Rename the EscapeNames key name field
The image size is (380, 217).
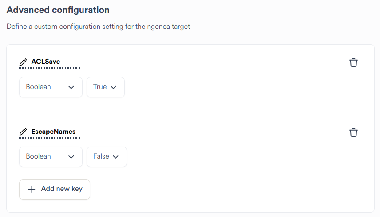coord(53,132)
